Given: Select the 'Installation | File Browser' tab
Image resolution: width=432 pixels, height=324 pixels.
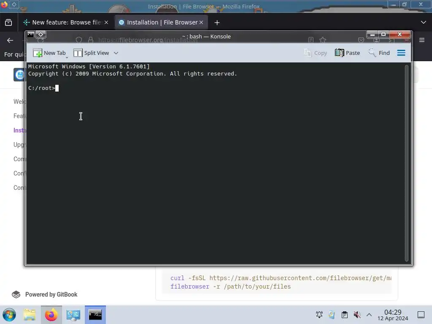Looking at the screenshot, I should (x=162, y=22).
